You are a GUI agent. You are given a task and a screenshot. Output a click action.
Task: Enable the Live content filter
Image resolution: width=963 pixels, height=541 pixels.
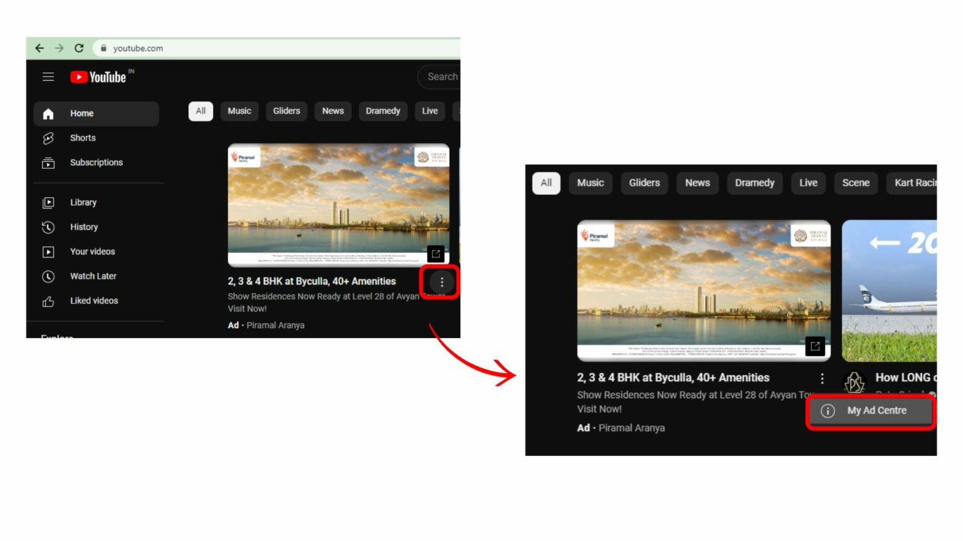coord(429,111)
